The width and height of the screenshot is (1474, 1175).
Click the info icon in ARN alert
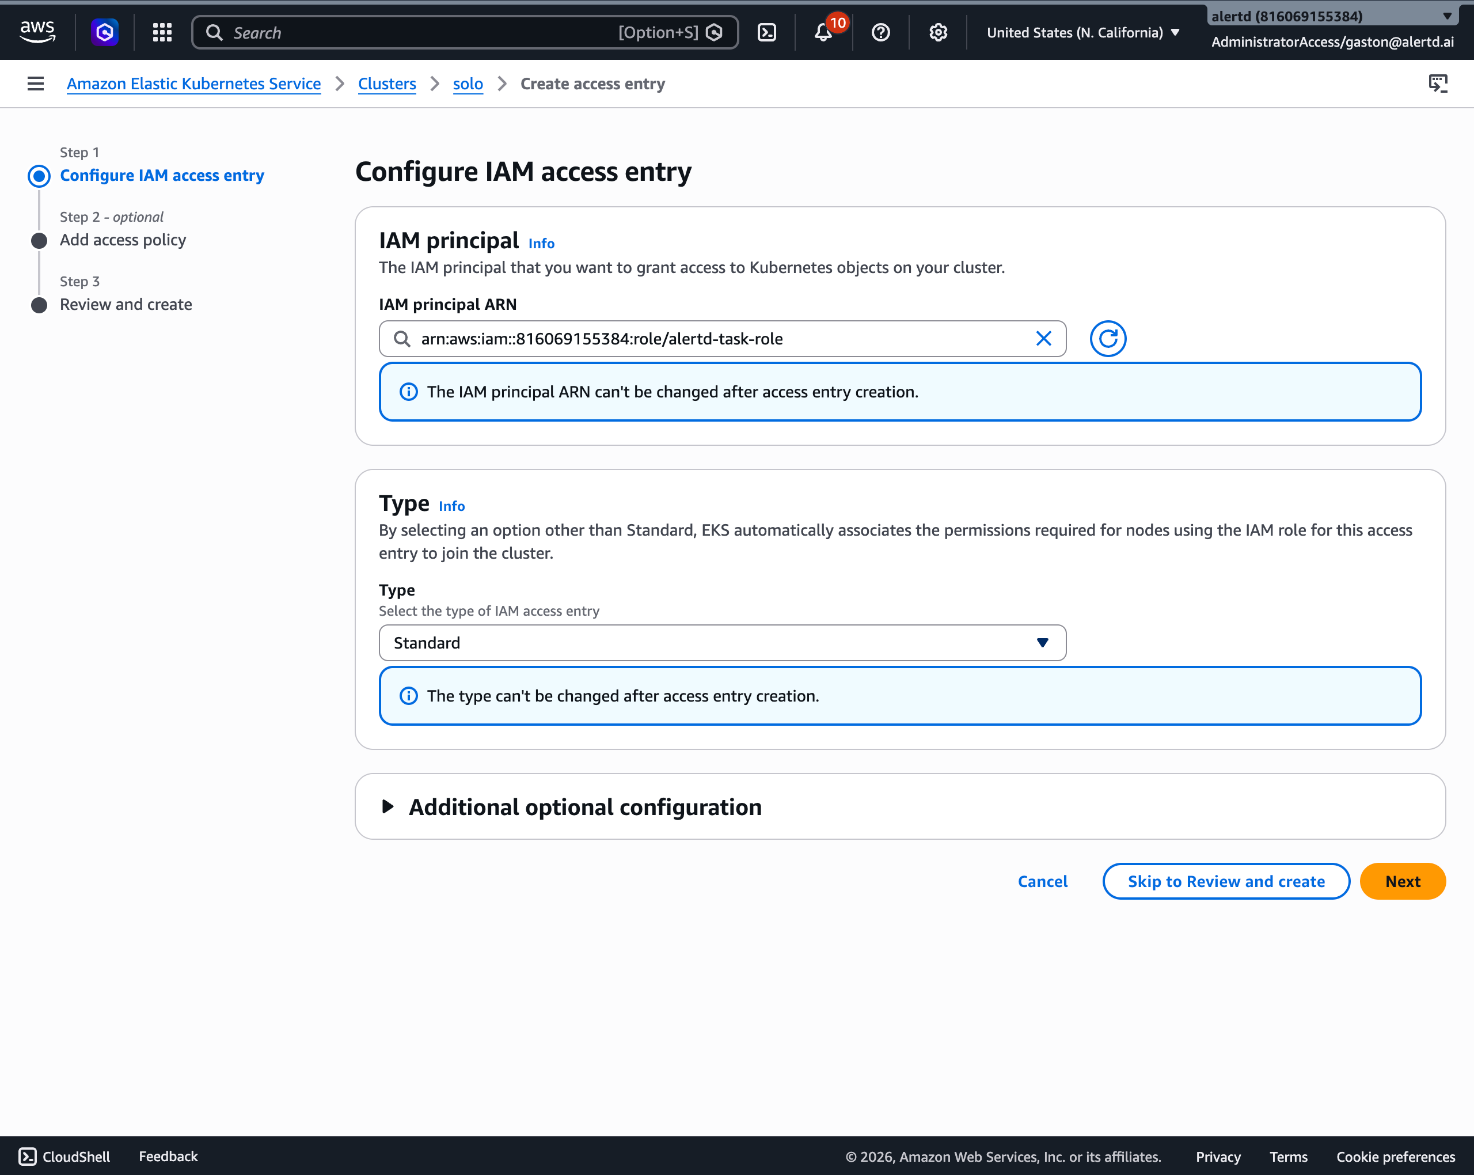[408, 392]
